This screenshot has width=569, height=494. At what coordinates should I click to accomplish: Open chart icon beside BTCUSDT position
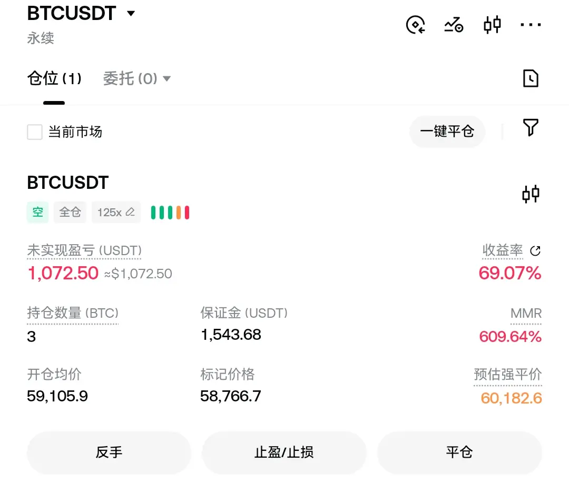(531, 194)
